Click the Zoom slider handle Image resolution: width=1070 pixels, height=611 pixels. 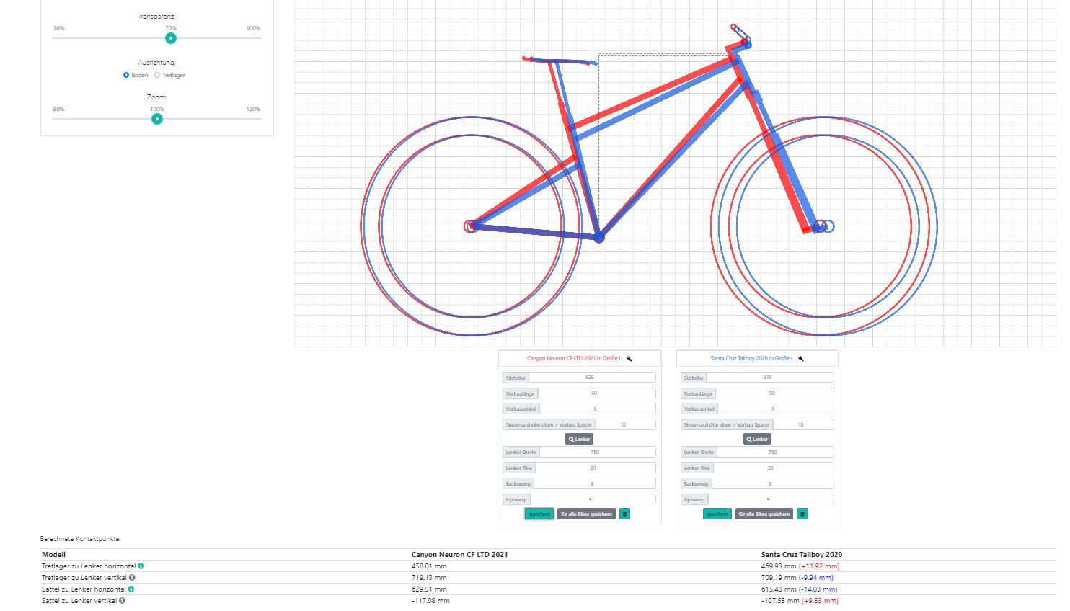157,119
